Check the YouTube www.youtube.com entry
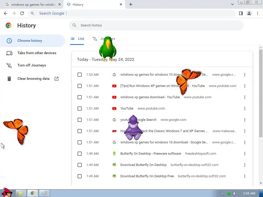The image size is (263, 197). (80, 109)
